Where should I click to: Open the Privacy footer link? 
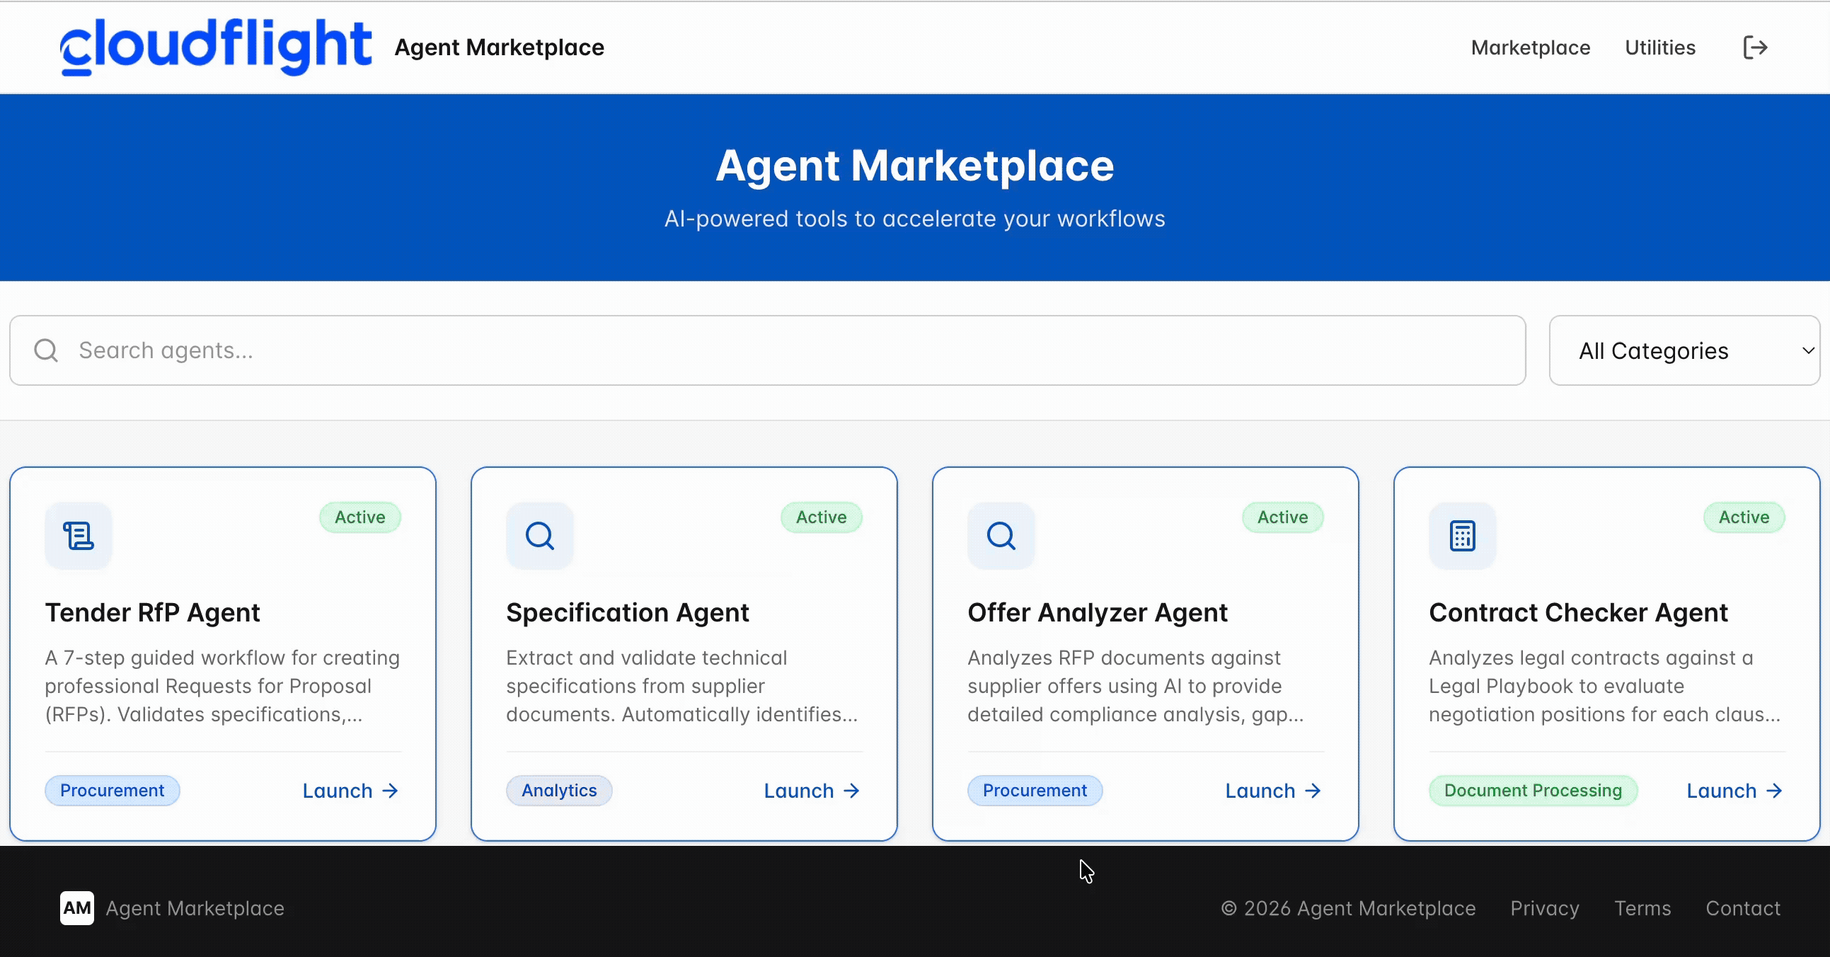[1544, 908]
